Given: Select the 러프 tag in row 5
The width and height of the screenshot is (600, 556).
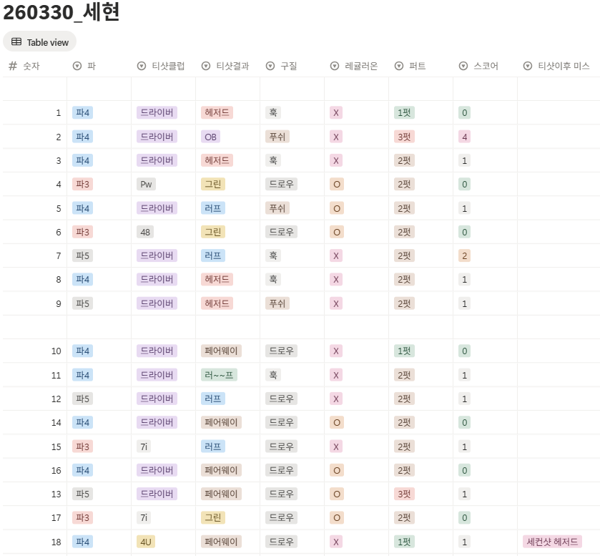Looking at the screenshot, I should point(213,208).
